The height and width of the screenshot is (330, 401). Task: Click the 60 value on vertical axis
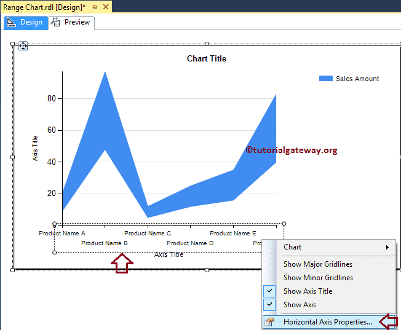[x=52, y=130]
